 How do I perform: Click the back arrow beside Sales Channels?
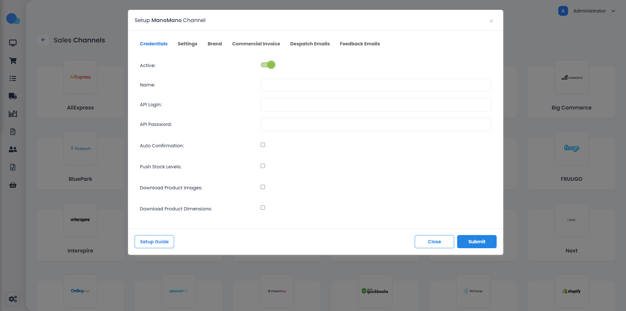point(43,40)
